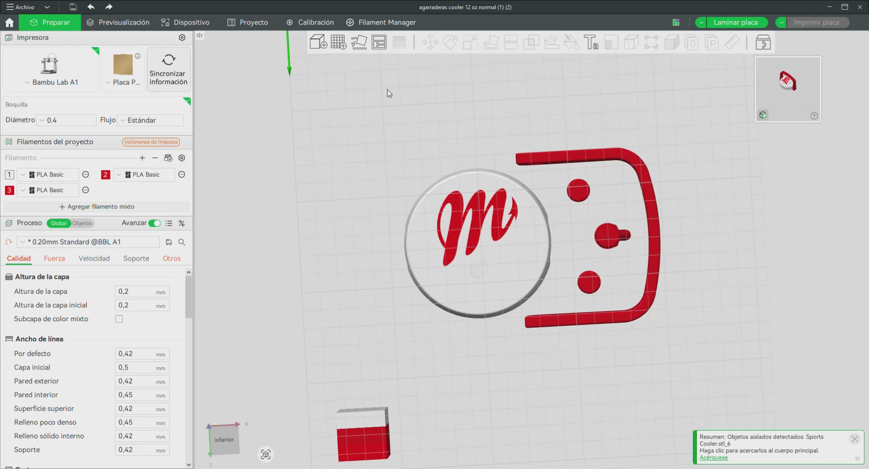Screen dimensions: 869x469
Task: Select the Fuerza settings tab
Action: (x=54, y=258)
